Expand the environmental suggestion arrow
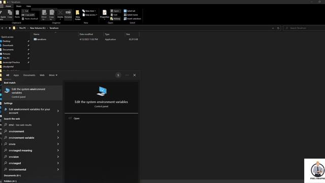 coord(58,169)
